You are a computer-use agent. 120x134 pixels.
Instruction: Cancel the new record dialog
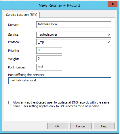(81, 126)
